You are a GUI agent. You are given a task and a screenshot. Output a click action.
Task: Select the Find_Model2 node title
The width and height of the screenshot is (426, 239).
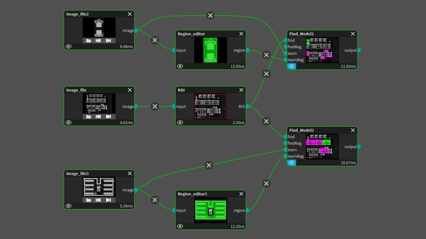pos(302,130)
